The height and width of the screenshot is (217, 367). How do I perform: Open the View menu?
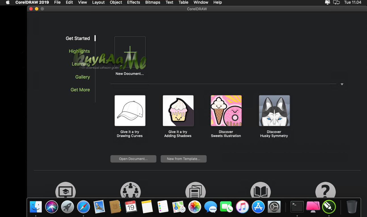83,2
